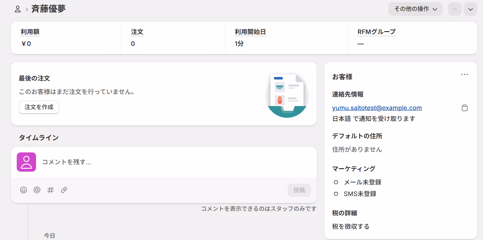Mention staff with the @ icon
483x240 pixels.
click(37, 190)
